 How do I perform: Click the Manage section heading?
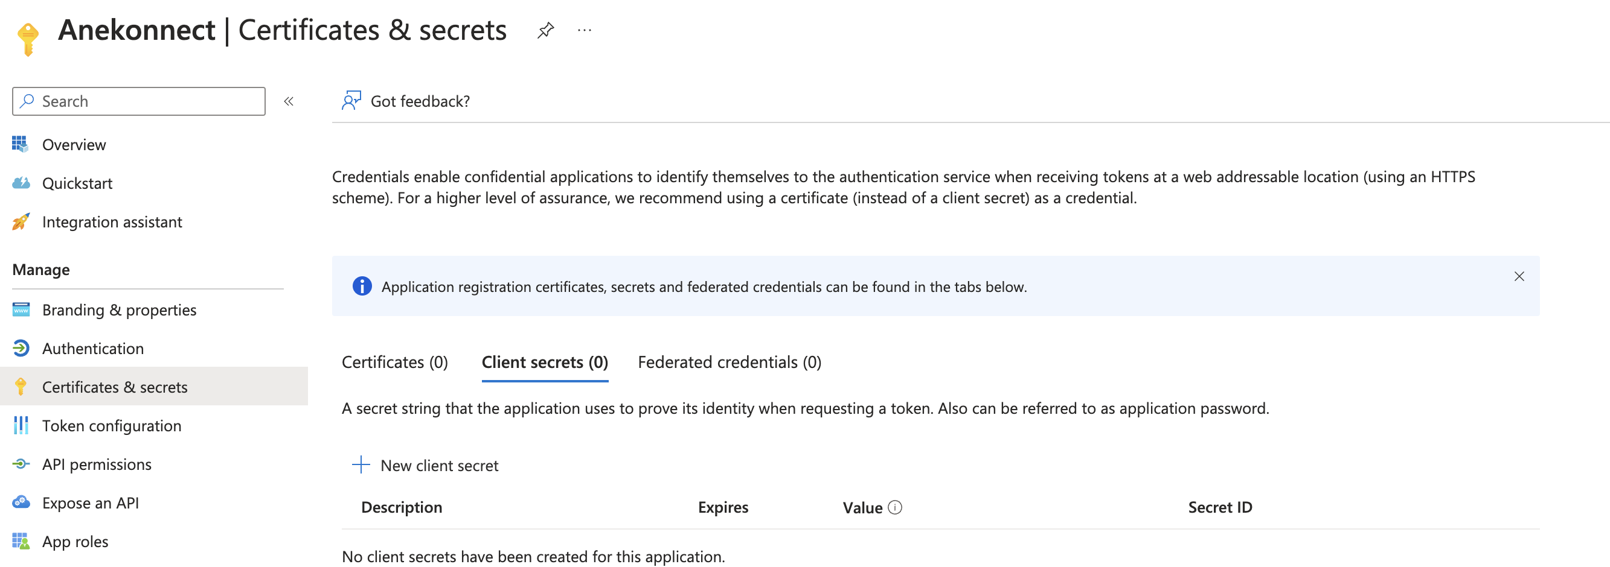coord(41,270)
